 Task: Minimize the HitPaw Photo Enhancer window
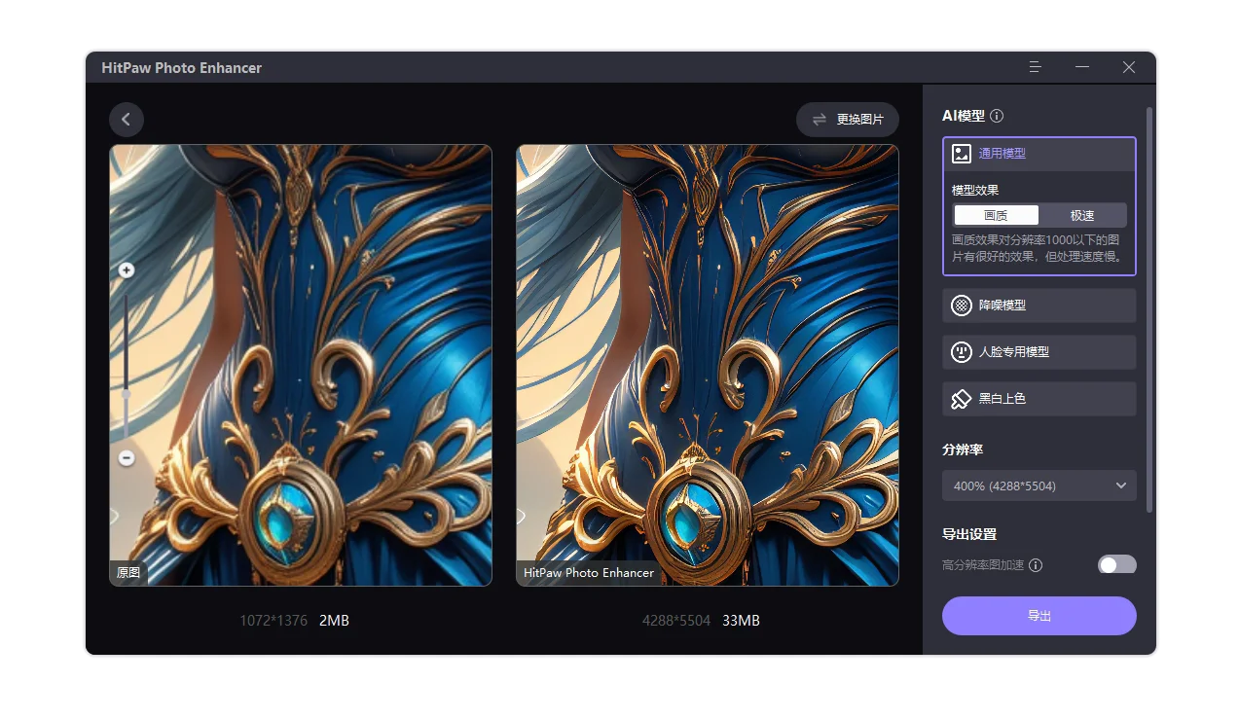tap(1082, 67)
